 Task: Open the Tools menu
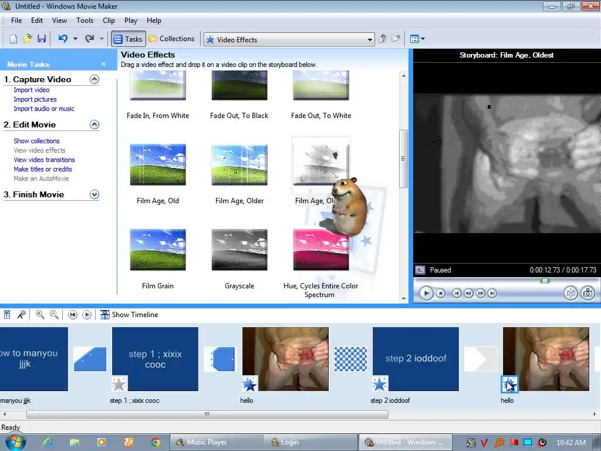[85, 21]
